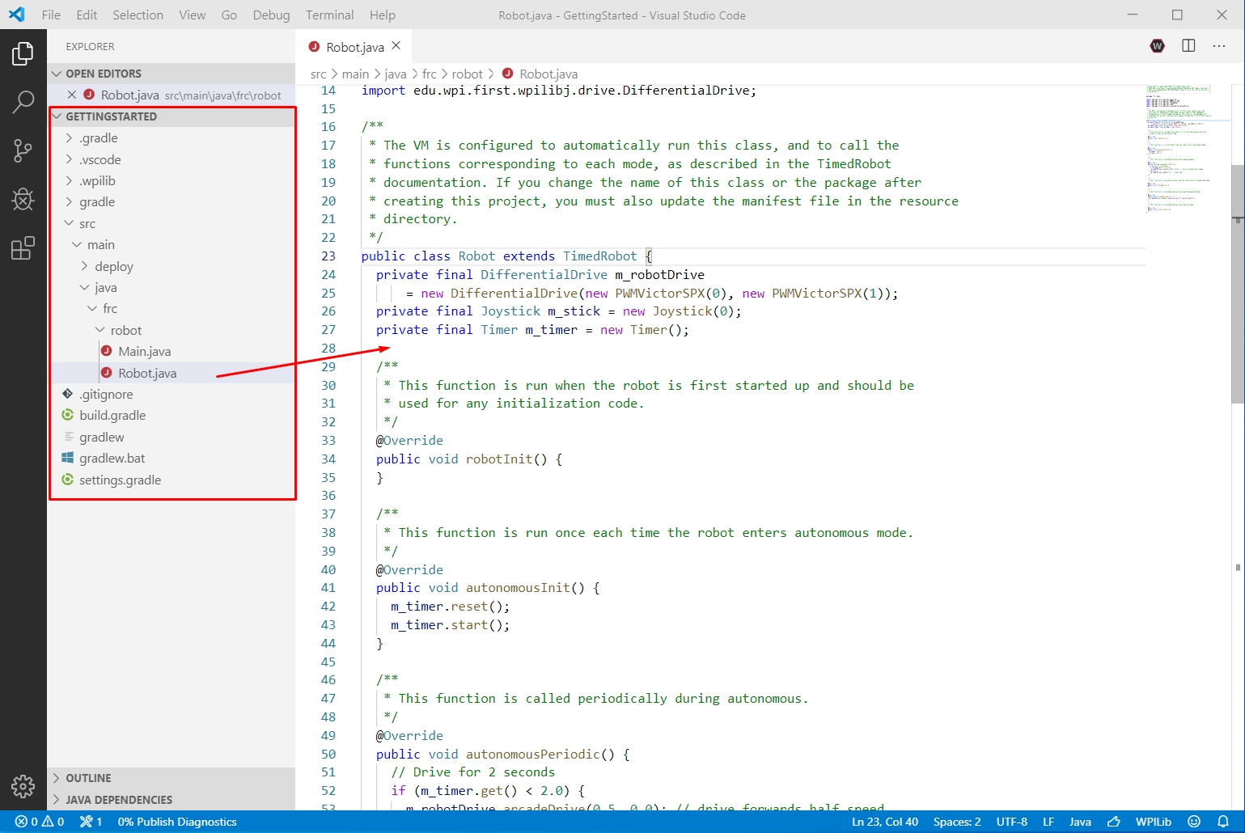Click the feedback smiley icon

coord(1194,822)
